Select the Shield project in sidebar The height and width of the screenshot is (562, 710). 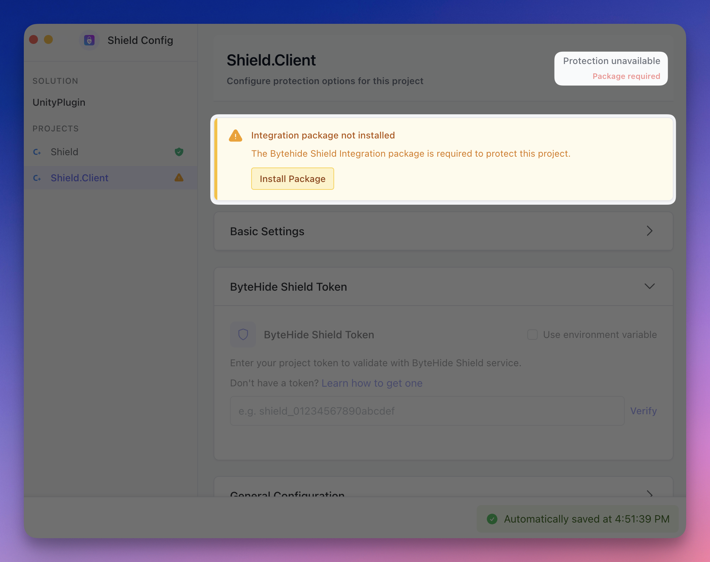coord(64,152)
